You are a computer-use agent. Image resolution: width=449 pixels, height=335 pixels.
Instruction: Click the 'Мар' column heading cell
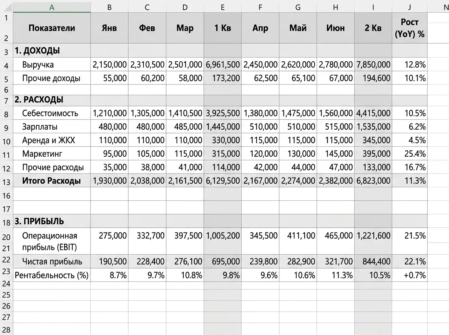185,28
